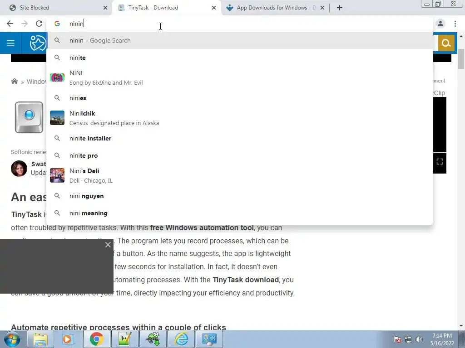
Task: Open Internet Explorer from taskbar
Action: (181, 339)
